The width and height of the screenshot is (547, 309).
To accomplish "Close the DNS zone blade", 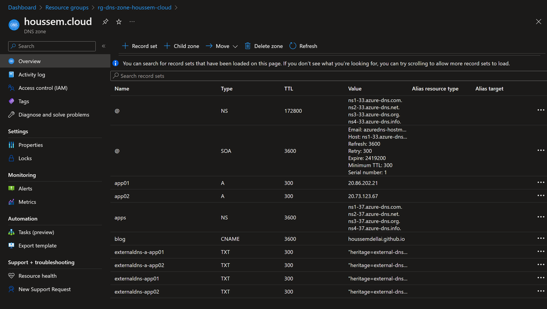I will tap(538, 22).
